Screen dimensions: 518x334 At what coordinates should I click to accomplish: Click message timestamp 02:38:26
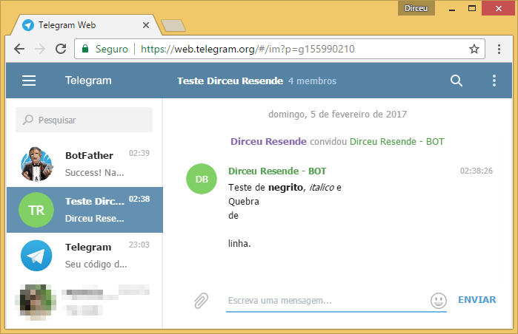pyautogui.click(x=477, y=171)
